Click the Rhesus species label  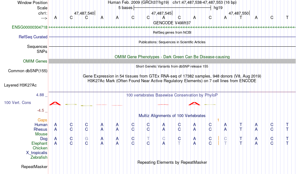coord(41,129)
